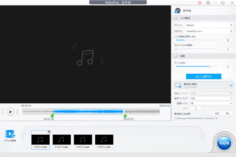The width and height of the screenshot is (236, 157).
Task: Open the 動画コーデック H264 dropdown
Action: (x=212, y=93)
